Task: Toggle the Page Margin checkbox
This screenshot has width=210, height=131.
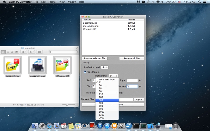Action: tap(85, 72)
